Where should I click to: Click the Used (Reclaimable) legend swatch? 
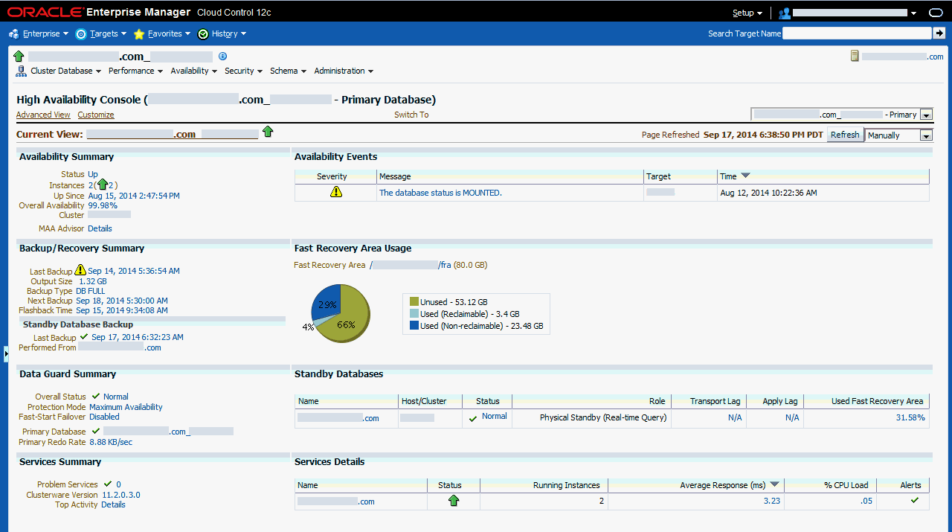pyautogui.click(x=414, y=314)
